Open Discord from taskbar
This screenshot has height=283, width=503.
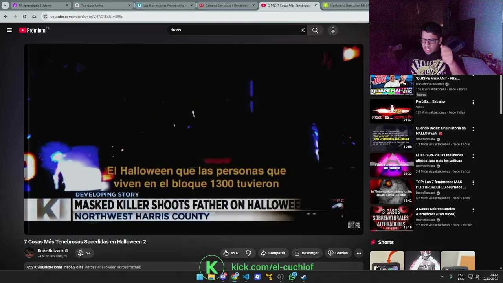point(223,277)
